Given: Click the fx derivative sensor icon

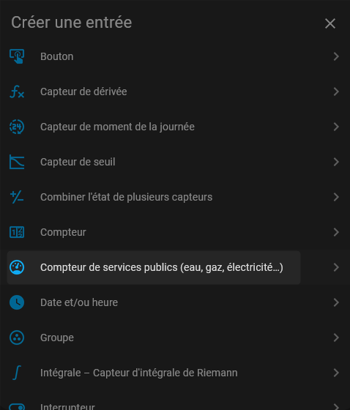Looking at the screenshot, I should pos(17,92).
